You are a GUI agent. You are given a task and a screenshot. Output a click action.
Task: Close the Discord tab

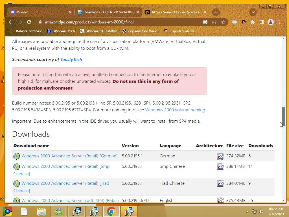[x=70, y=12]
